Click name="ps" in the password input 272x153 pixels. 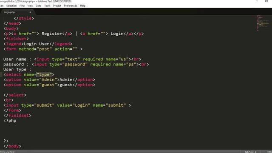point(125,64)
